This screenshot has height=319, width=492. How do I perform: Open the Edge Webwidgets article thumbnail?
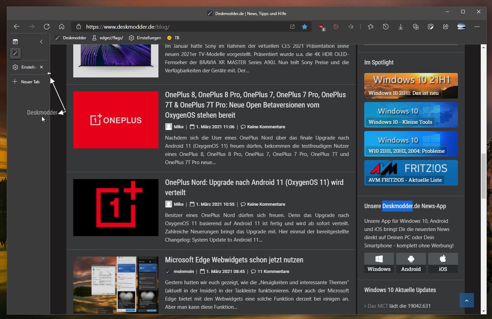point(116,285)
